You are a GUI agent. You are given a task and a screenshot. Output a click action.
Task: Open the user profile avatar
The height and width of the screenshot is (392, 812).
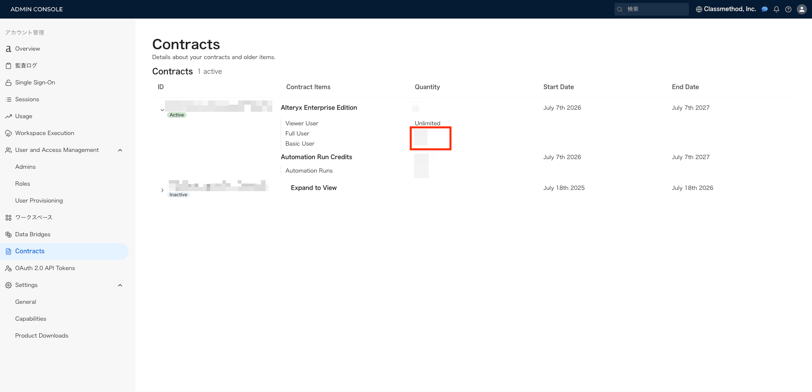[x=802, y=9]
